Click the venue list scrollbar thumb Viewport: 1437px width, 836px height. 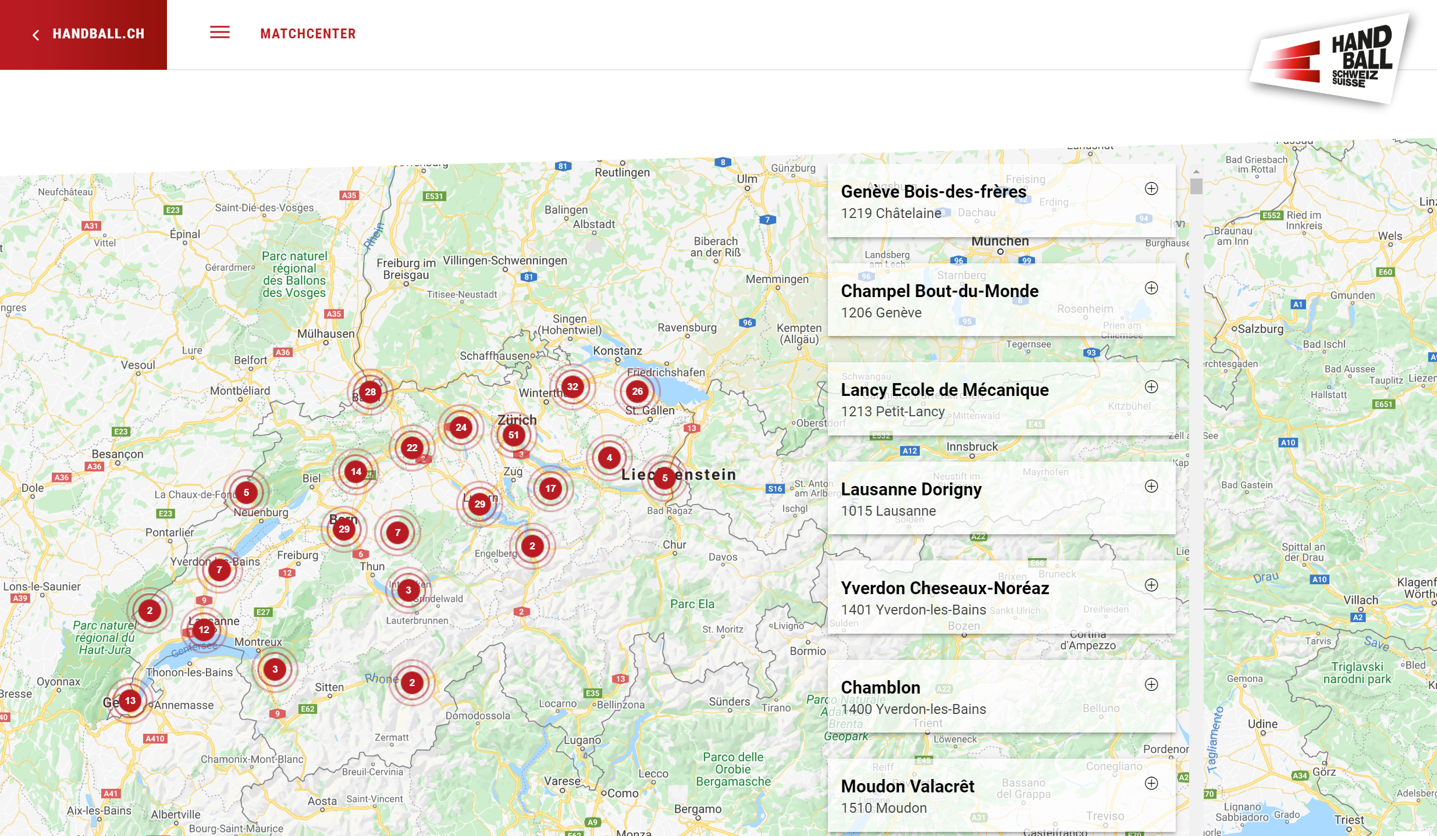[1196, 186]
